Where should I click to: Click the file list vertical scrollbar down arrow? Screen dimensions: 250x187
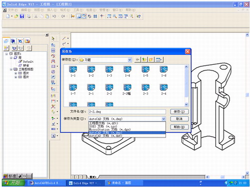click(186, 104)
